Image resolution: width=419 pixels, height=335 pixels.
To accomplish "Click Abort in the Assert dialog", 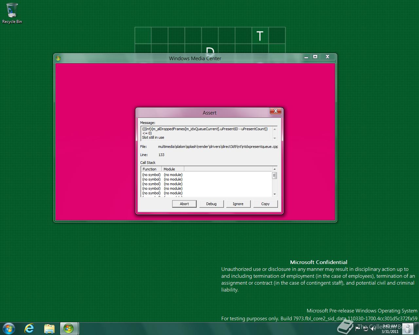I will (x=184, y=204).
